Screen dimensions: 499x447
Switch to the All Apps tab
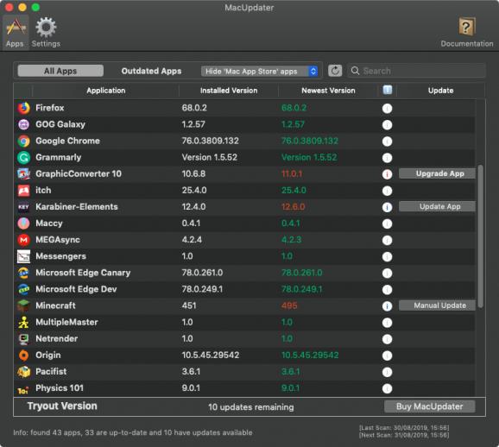(60, 71)
